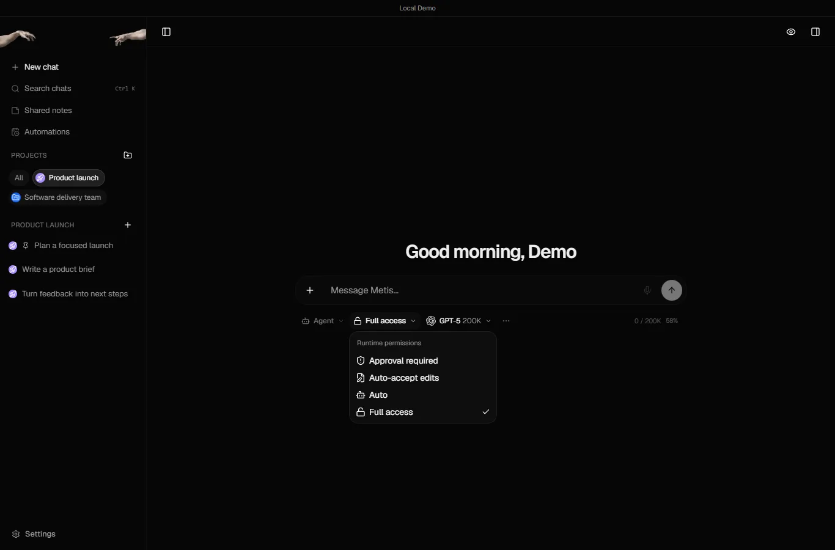Click the microphone voice input icon
This screenshot has width=835, height=550.
(647, 290)
